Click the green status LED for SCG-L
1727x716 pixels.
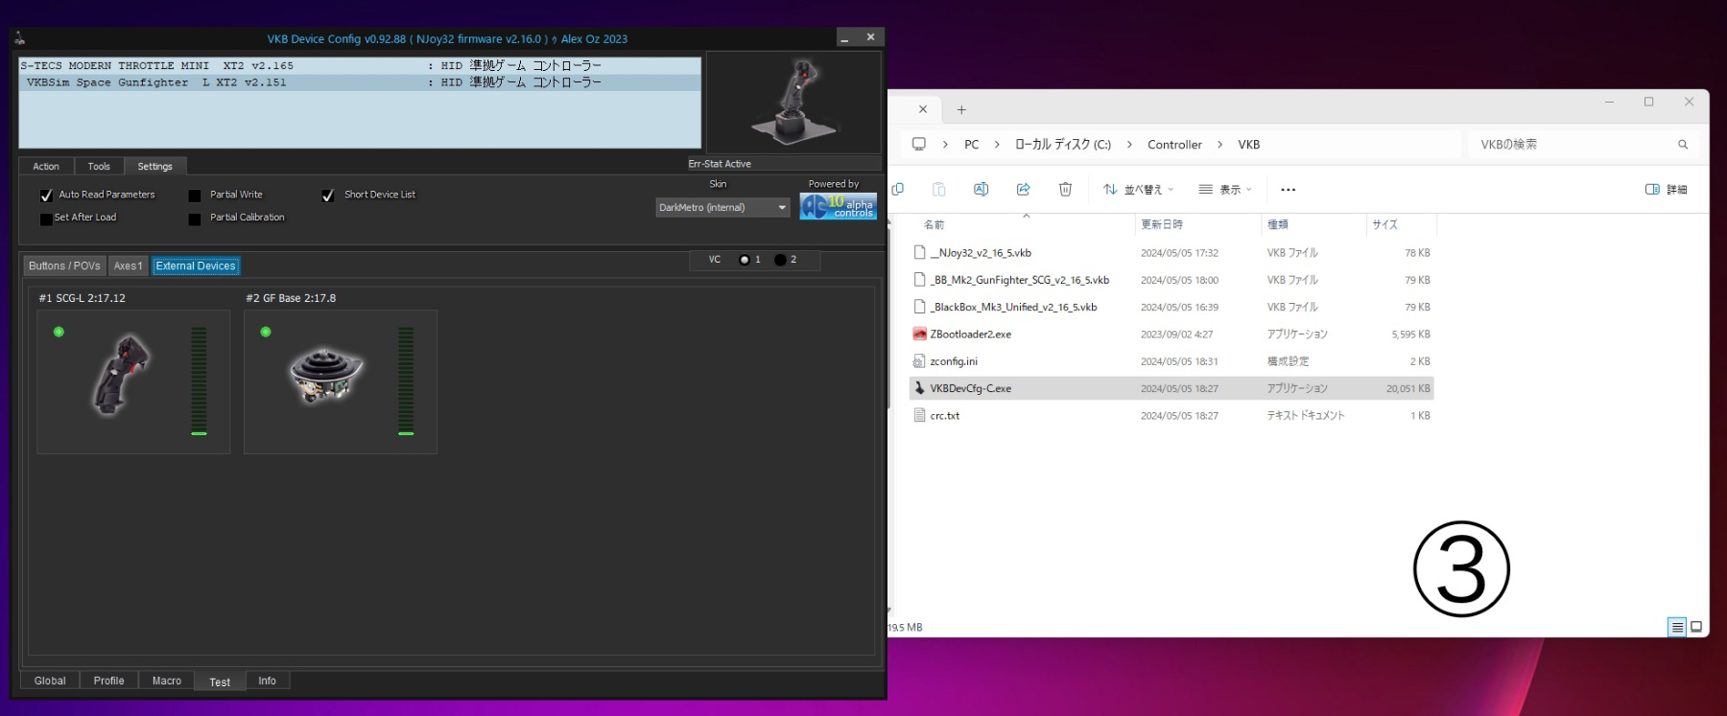[x=59, y=332]
